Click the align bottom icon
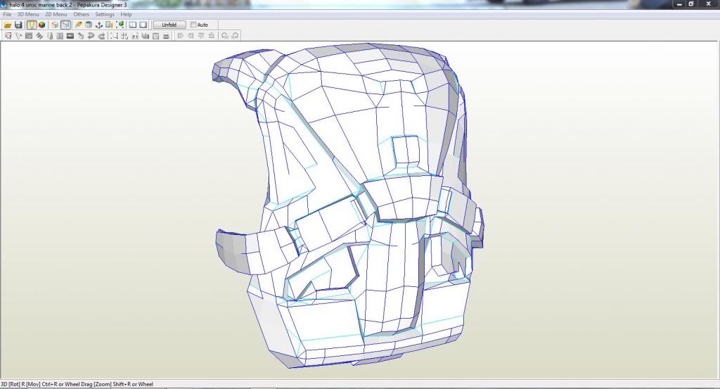Image resolution: width=720 pixels, height=389 pixels. [x=211, y=36]
